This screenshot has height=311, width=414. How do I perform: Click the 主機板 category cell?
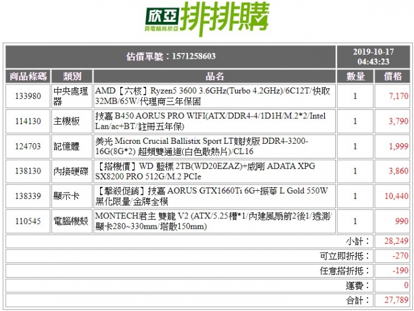click(72, 121)
